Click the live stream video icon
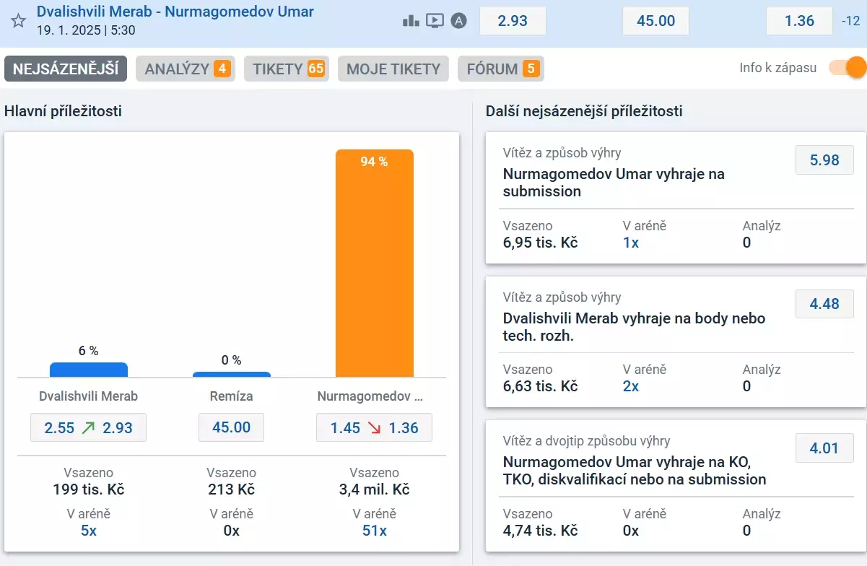867x566 pixels. tap(435, 21)
